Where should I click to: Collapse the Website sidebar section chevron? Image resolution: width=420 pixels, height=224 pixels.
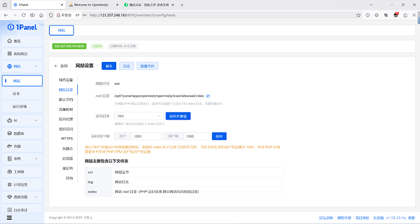click(x=36, y=66)
